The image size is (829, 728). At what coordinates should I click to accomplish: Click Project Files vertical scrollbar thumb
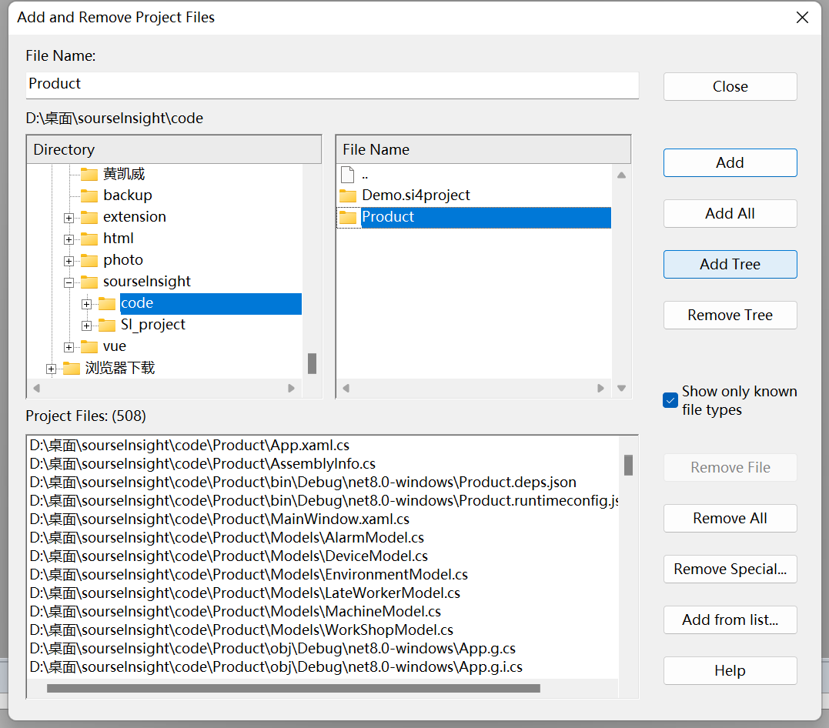[628, 466]
